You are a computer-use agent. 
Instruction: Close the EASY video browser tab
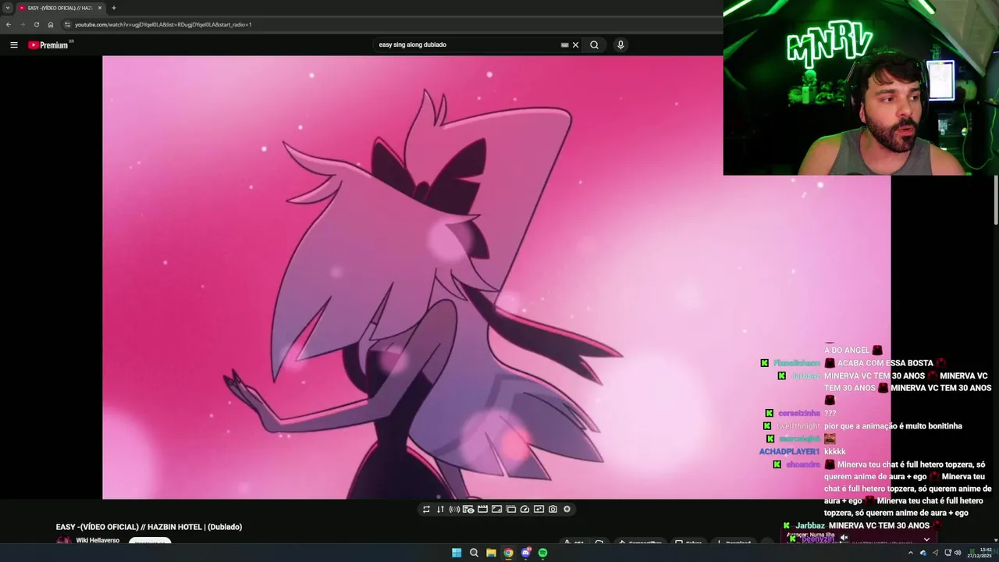pos(100,8)
